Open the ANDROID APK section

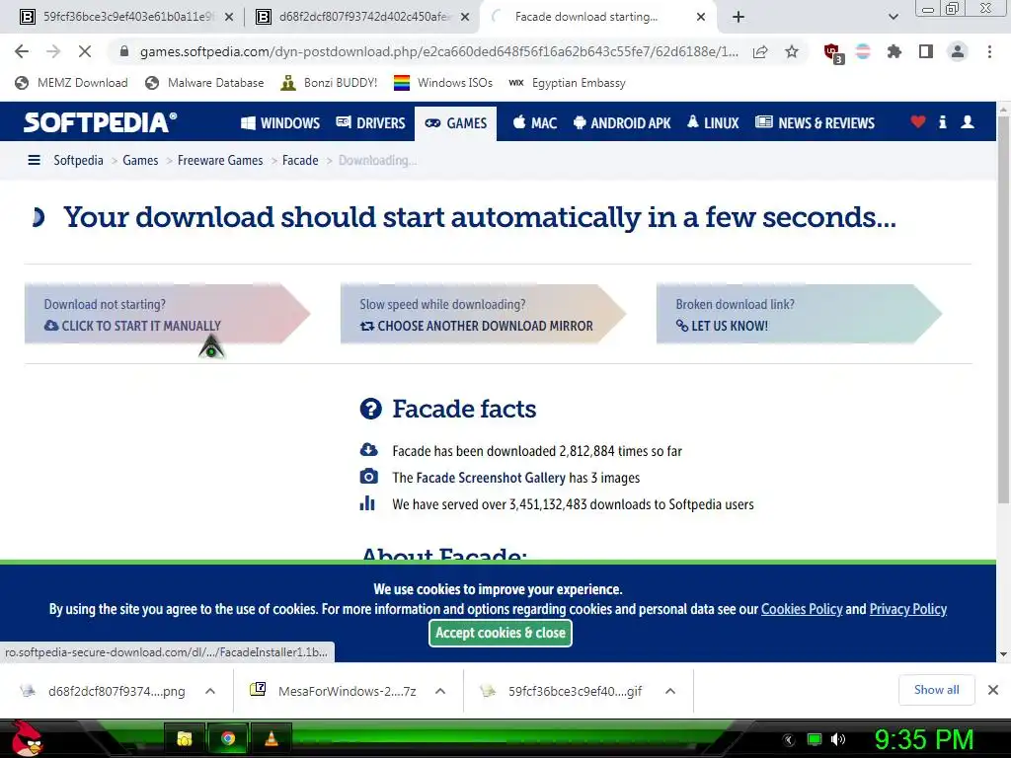pyautogui.click(x=622, y=122)
